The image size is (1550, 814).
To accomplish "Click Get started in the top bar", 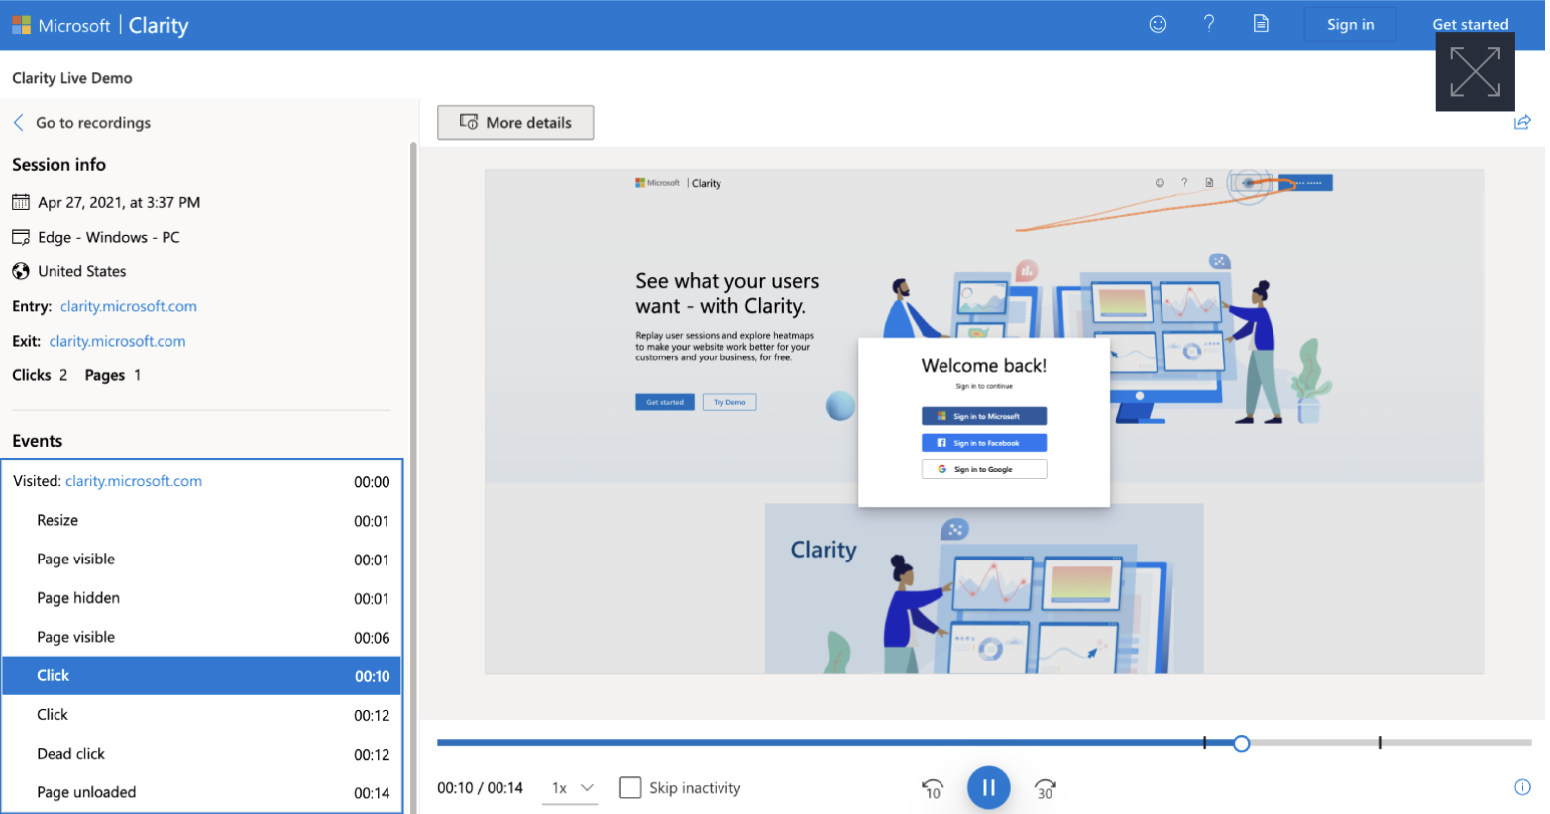I will (1471, 23).
